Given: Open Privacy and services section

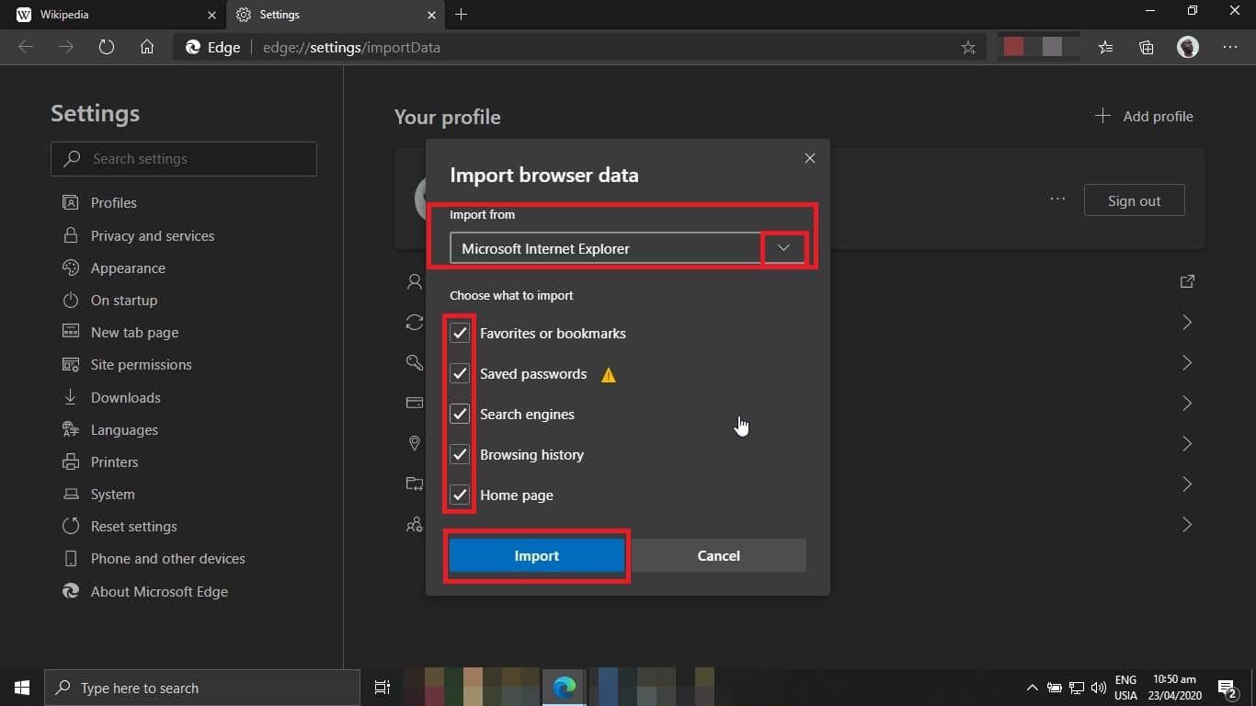Looking at the screenshot, I should (x=153, y=236).
